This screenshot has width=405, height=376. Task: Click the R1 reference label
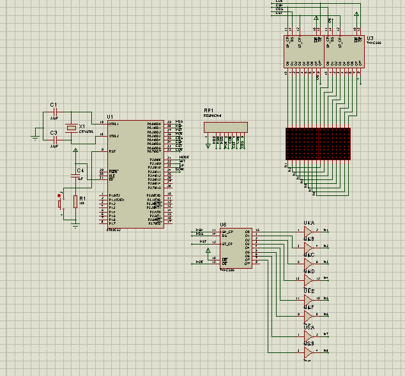click(x=82, y=199)
